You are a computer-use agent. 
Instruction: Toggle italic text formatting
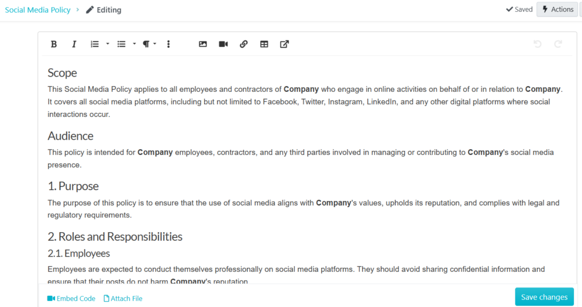[74, 44]
